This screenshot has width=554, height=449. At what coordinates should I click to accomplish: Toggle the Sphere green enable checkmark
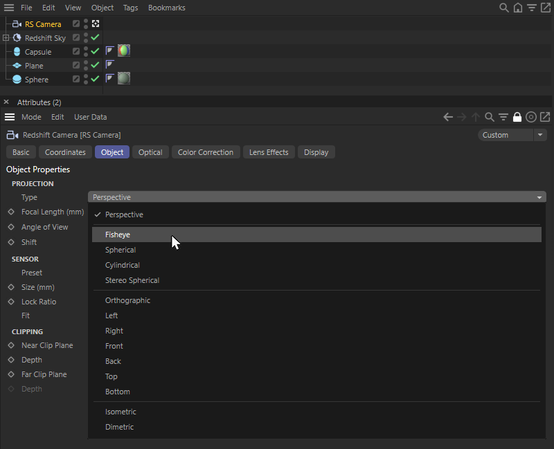click(x=96, y=79)
